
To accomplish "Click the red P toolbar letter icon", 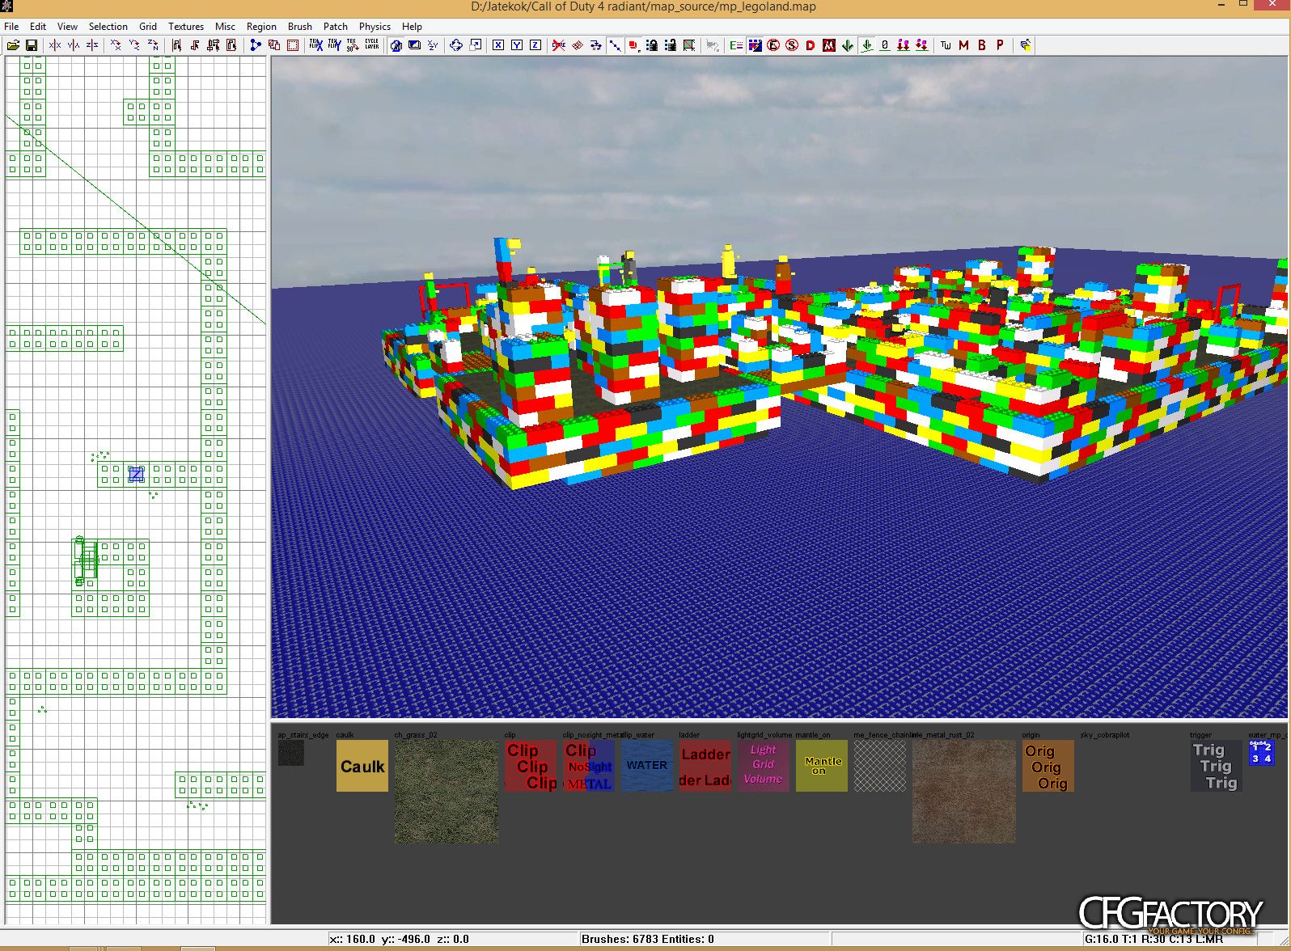I will point(1000,45).
